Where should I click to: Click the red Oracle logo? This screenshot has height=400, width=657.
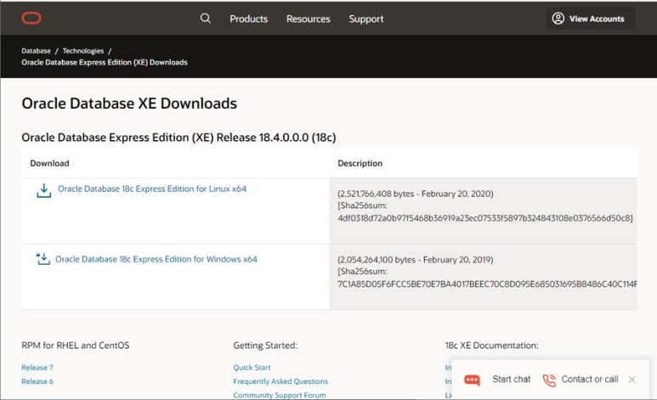31,18
